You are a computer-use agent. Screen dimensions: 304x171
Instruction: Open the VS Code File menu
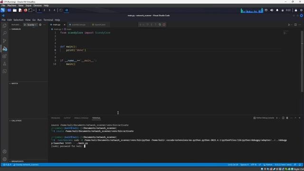(3, 20)
